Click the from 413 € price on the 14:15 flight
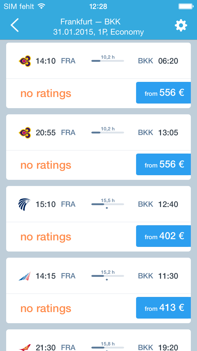Image resolution: width=197 pixels, height=351 pixels. pos(163,308)
